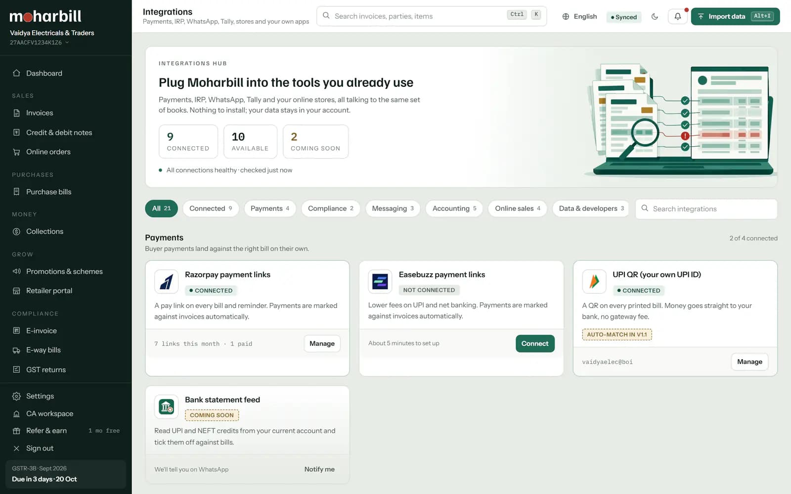
Task: Filter by Accounting integrations
Action: point(454,208)
